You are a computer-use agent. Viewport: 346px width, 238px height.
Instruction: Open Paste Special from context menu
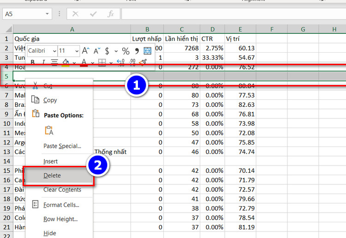tap(59, 146)
